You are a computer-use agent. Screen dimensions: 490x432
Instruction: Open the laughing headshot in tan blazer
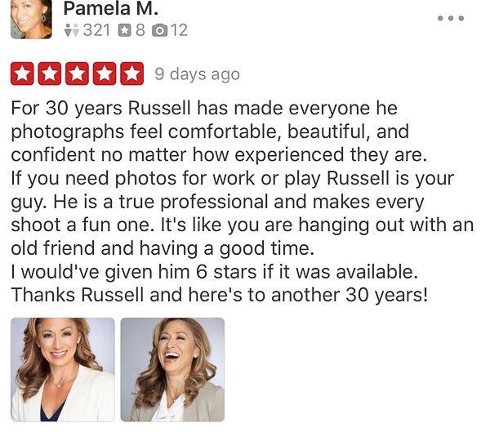tap(172, 370)
